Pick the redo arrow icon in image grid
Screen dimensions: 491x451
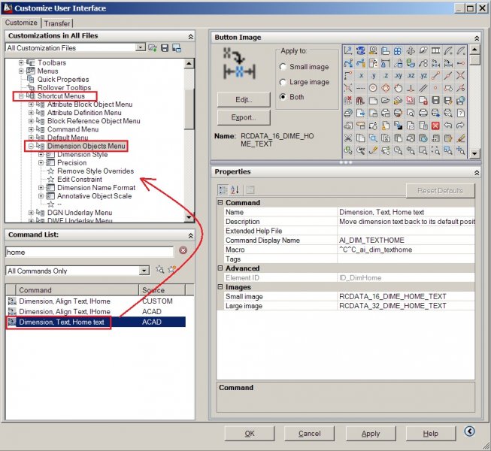[461, 126]
